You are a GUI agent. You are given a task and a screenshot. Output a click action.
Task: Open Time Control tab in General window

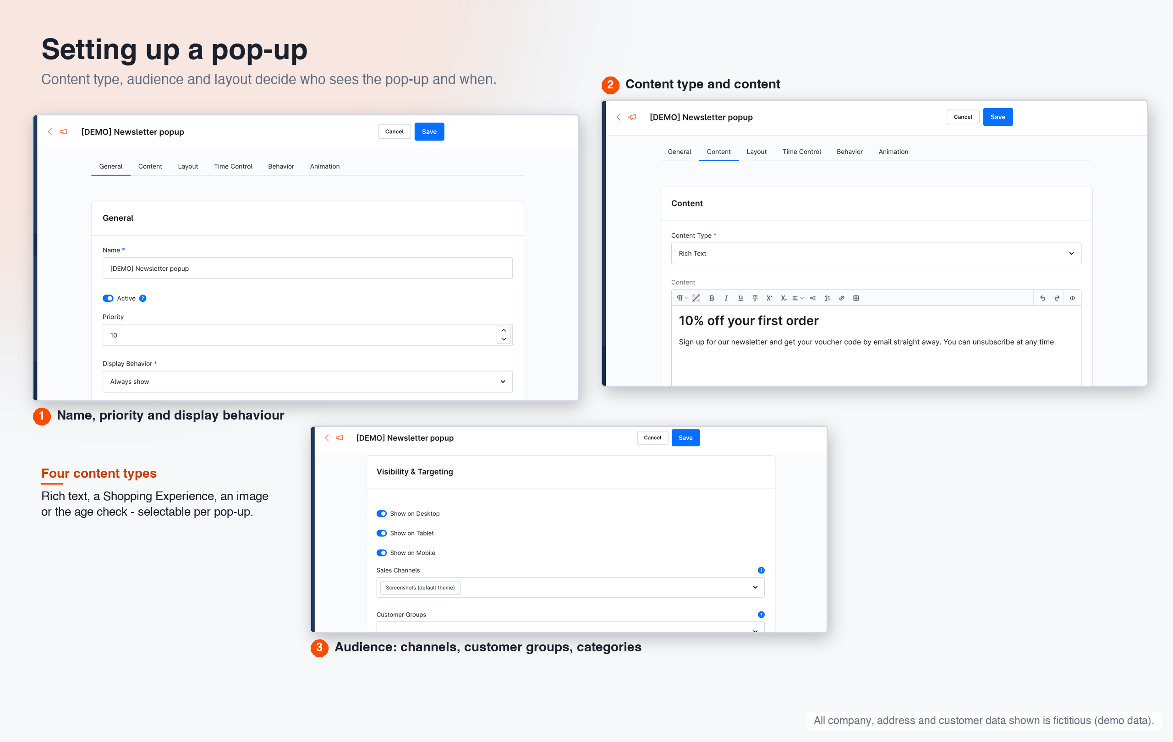(x=233, y=167)
